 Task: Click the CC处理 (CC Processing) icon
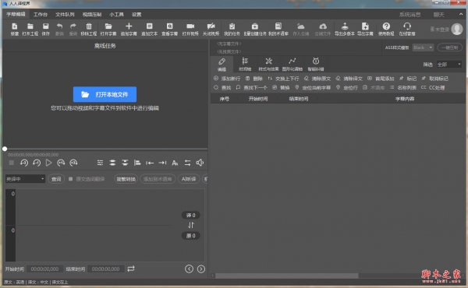[424, 87]
